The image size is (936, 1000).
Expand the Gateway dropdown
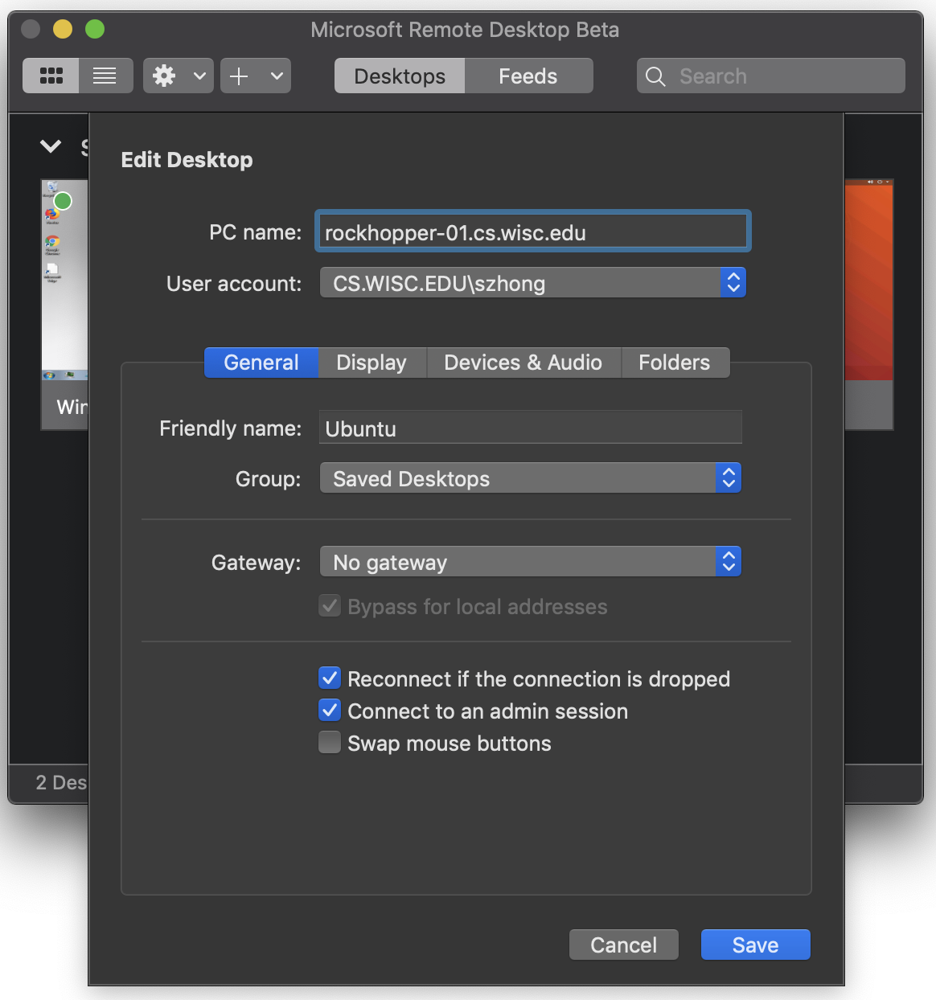coord(530,562)
